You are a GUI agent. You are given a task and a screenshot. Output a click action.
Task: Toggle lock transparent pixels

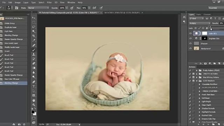pyautogui.click(x=196, y=28)
